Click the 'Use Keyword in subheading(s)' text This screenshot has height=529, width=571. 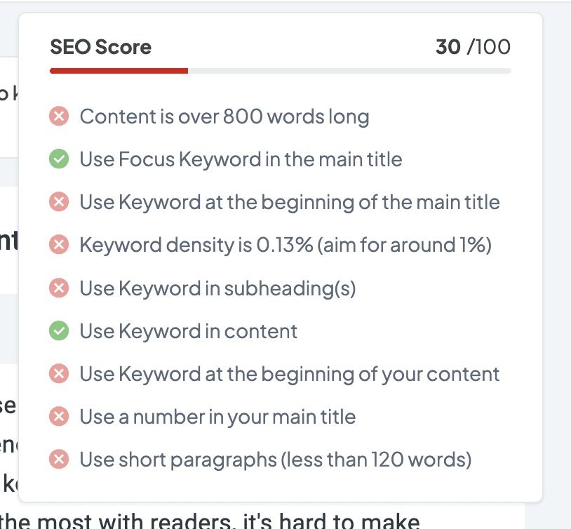(217, 288)
